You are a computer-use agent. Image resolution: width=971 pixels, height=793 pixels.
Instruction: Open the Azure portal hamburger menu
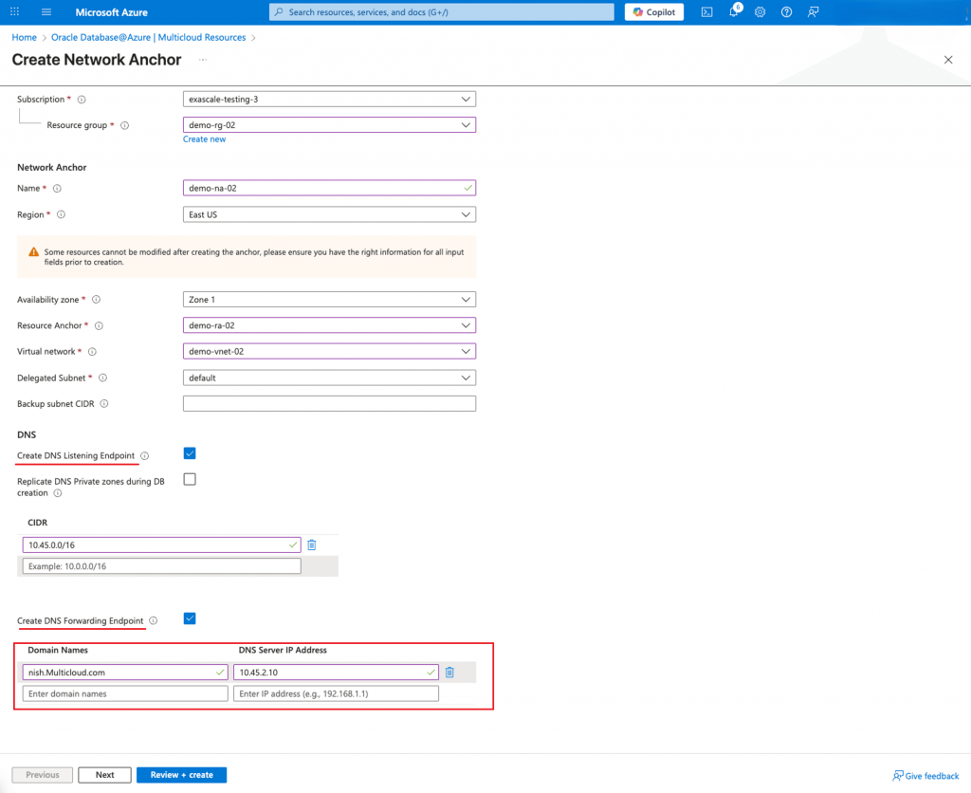(47, 12)
